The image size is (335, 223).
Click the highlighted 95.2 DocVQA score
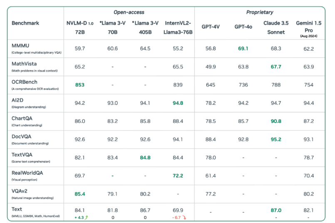pos(276,139)
